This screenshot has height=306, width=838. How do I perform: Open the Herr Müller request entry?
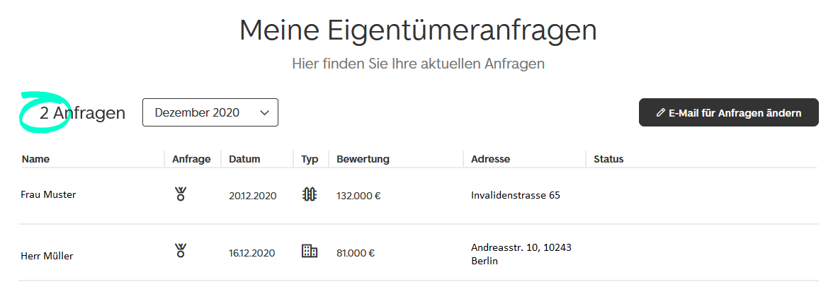pos(47,256)
